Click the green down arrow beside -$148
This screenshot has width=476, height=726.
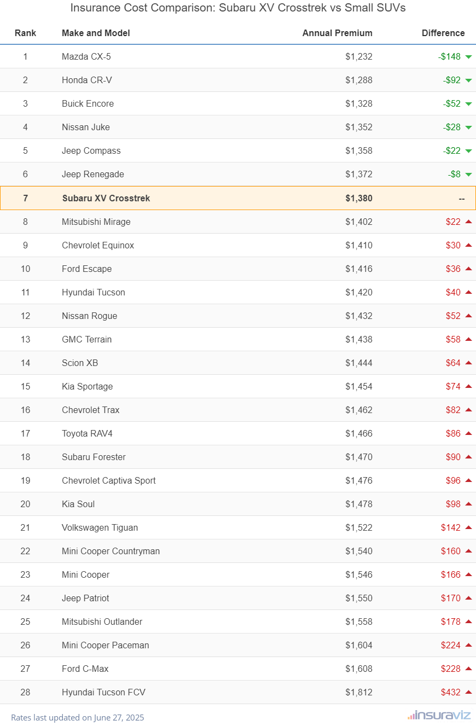coord(468,57)
